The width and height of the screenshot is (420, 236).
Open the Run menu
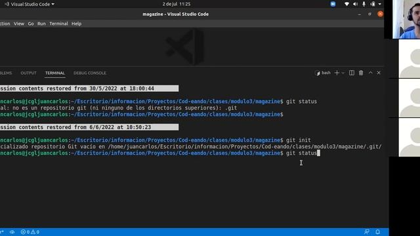click(x=41, y=24)
